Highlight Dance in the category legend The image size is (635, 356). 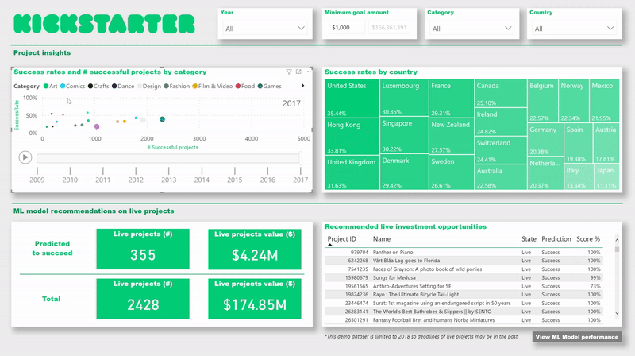click(123, 87)
